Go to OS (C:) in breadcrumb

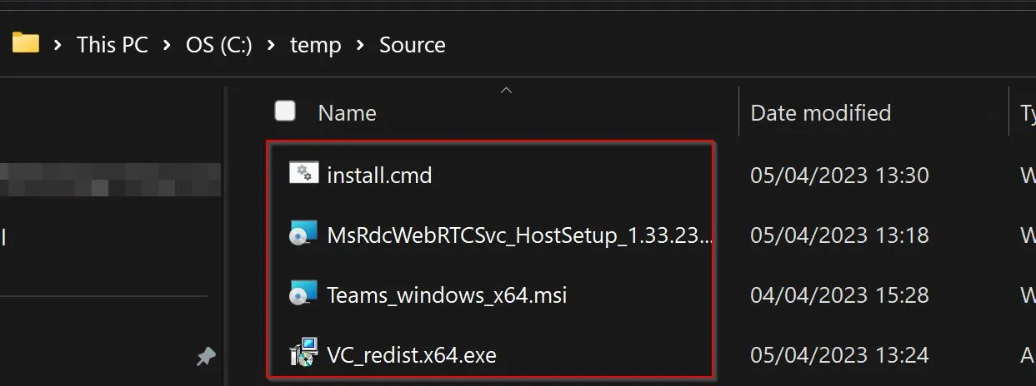[x=219, y=45]
